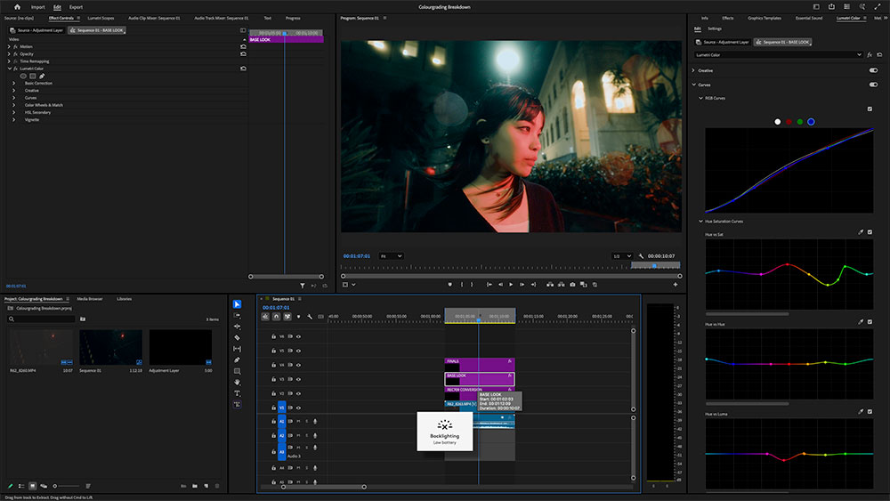Toggle snap in timeline

[x=276, y=317]
